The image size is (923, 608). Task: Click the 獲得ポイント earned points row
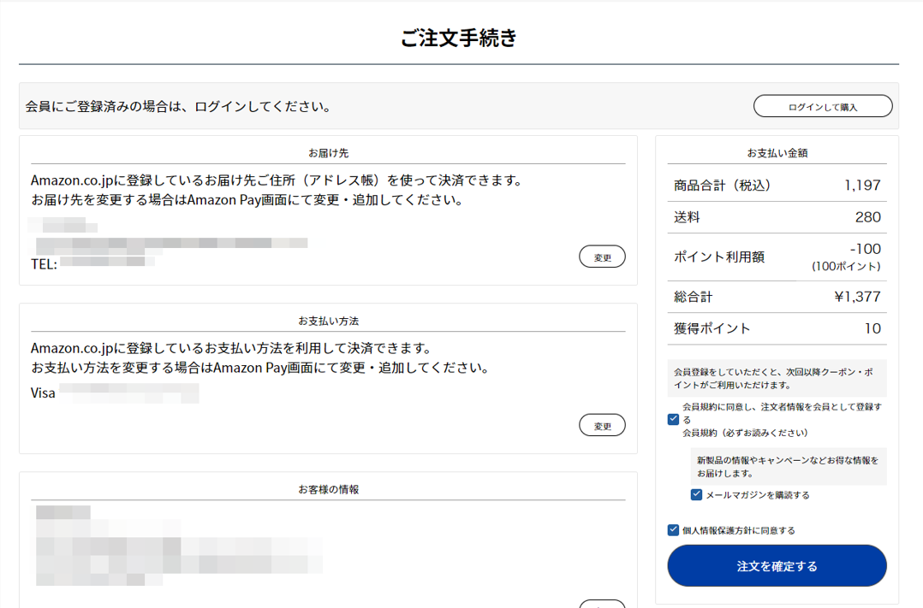[x=777, y=328]
